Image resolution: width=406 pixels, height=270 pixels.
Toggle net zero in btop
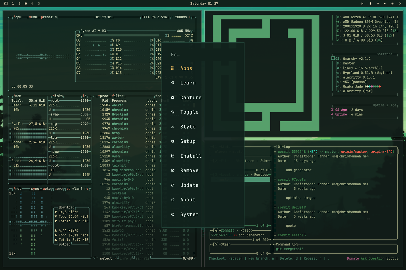pos(59,189)
